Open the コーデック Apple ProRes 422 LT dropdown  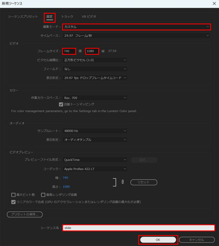click(x=95, y=169)
